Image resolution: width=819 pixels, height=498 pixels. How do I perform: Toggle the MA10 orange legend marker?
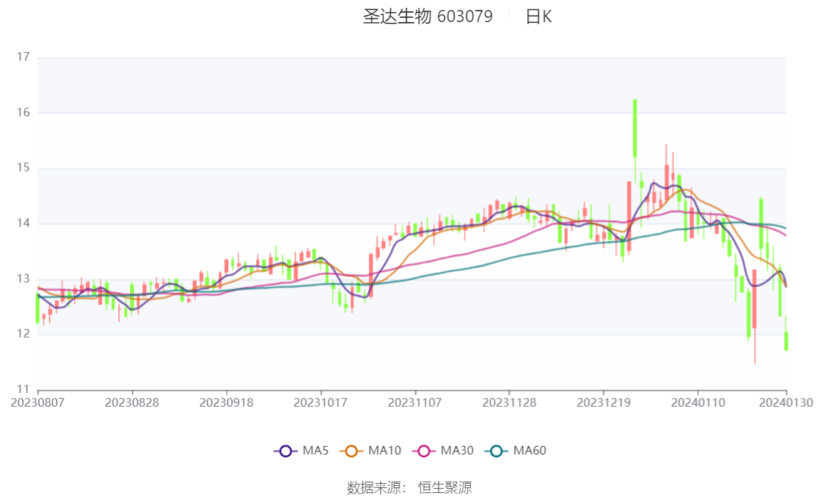351,451
